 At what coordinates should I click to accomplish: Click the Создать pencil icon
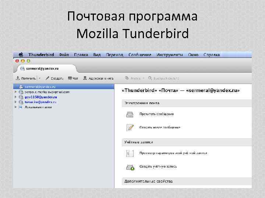point(47,78)
